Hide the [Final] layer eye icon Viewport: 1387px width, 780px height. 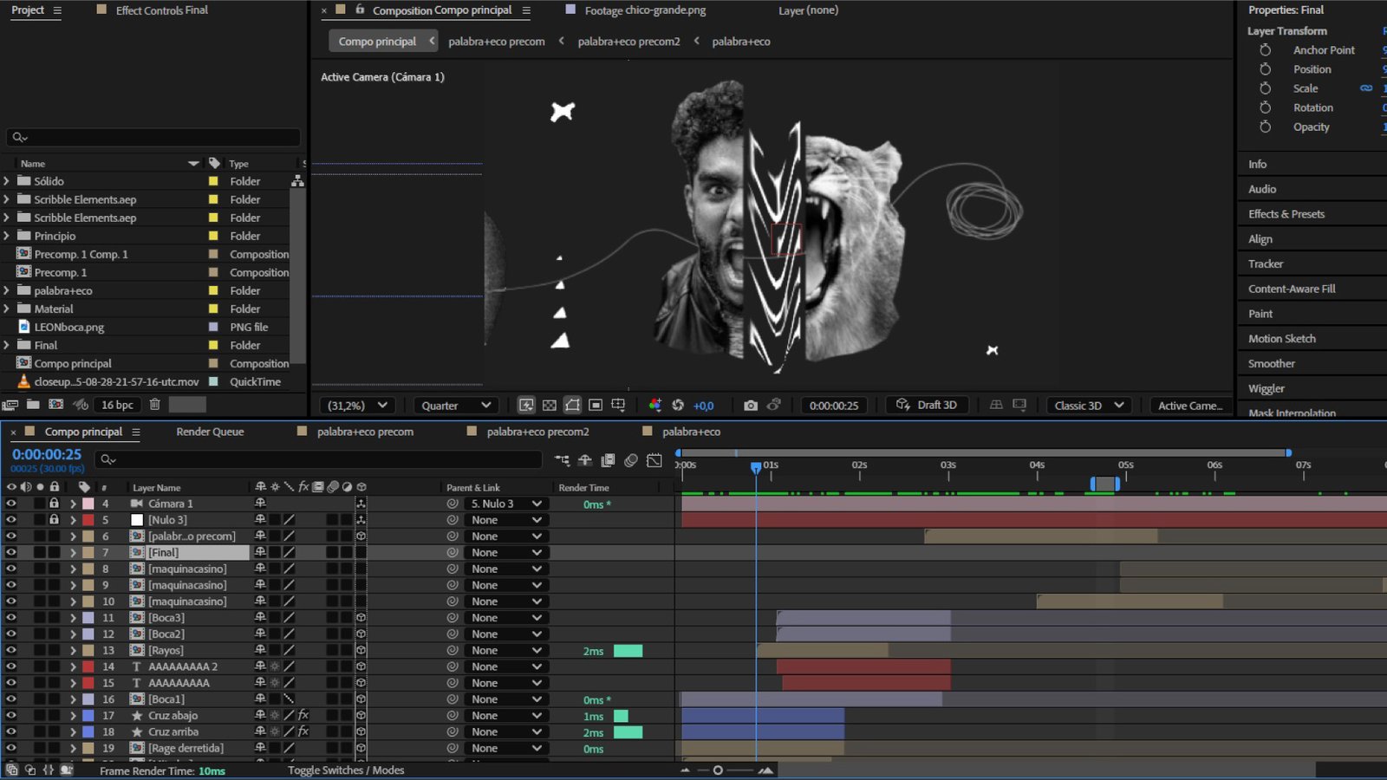(11, 552)
